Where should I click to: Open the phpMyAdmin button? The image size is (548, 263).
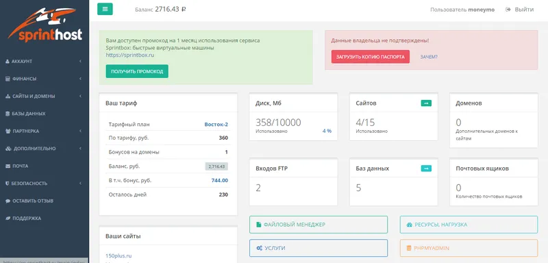click(x=469, y=248)
